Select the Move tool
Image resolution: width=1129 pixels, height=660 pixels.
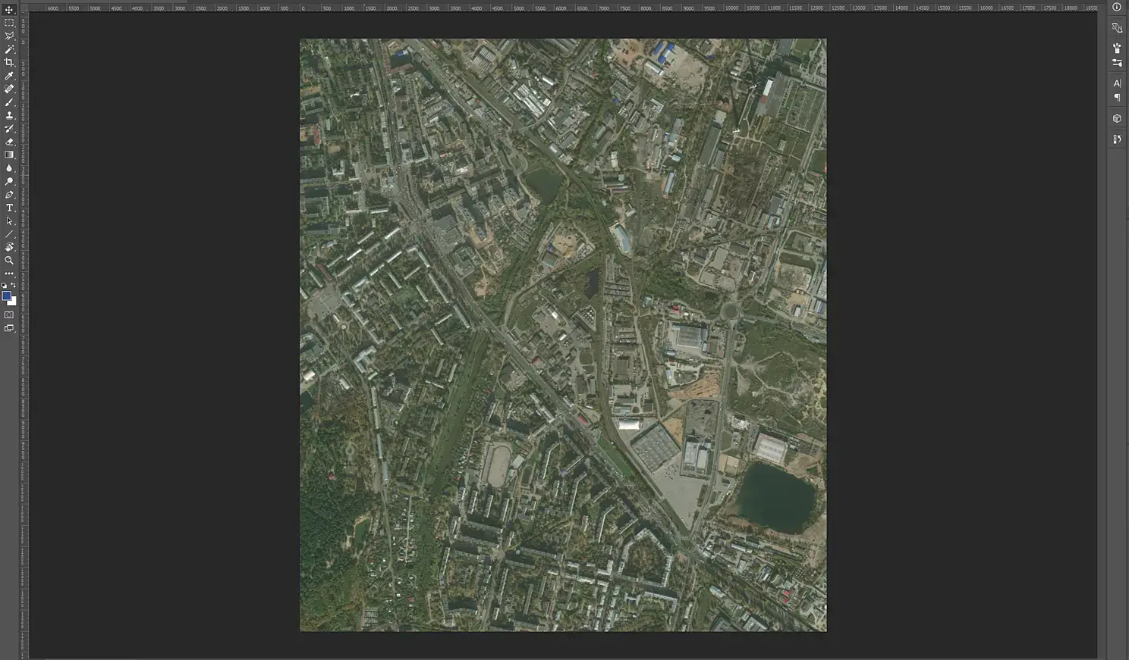point(9,10)
